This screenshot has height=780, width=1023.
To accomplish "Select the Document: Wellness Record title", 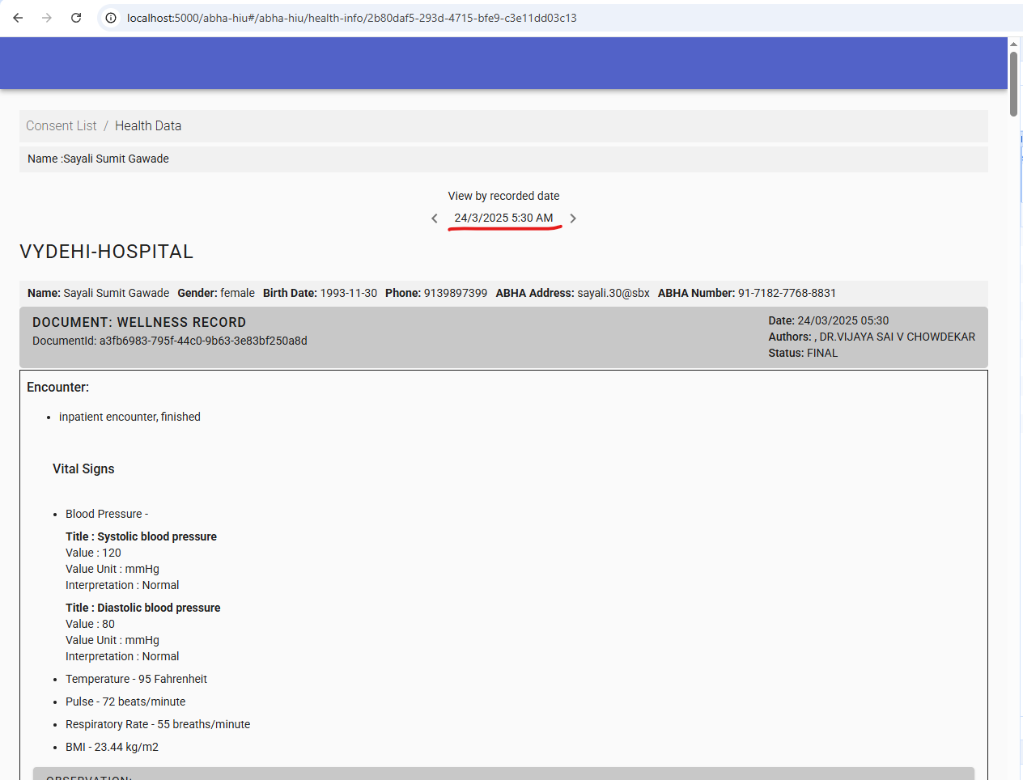I will tap(139, 322).
